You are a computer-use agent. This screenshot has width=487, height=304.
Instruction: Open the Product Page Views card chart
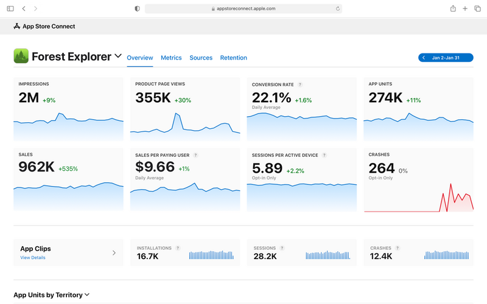pyautogui.click(x=185, y=127)
